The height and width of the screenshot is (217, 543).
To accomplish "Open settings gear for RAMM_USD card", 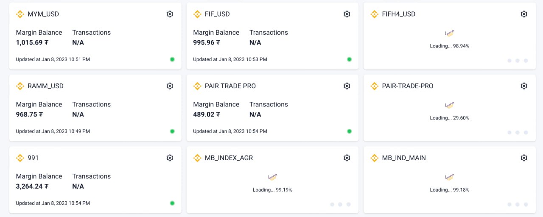I will [170, 86].
